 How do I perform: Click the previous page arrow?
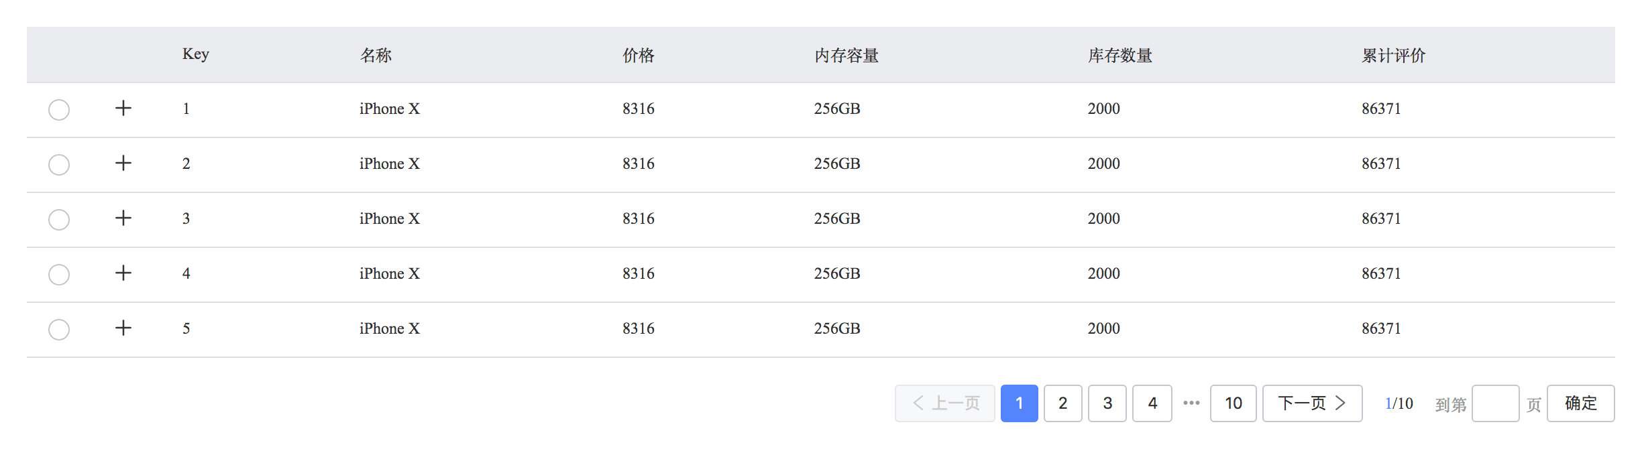tap(944, 403)
